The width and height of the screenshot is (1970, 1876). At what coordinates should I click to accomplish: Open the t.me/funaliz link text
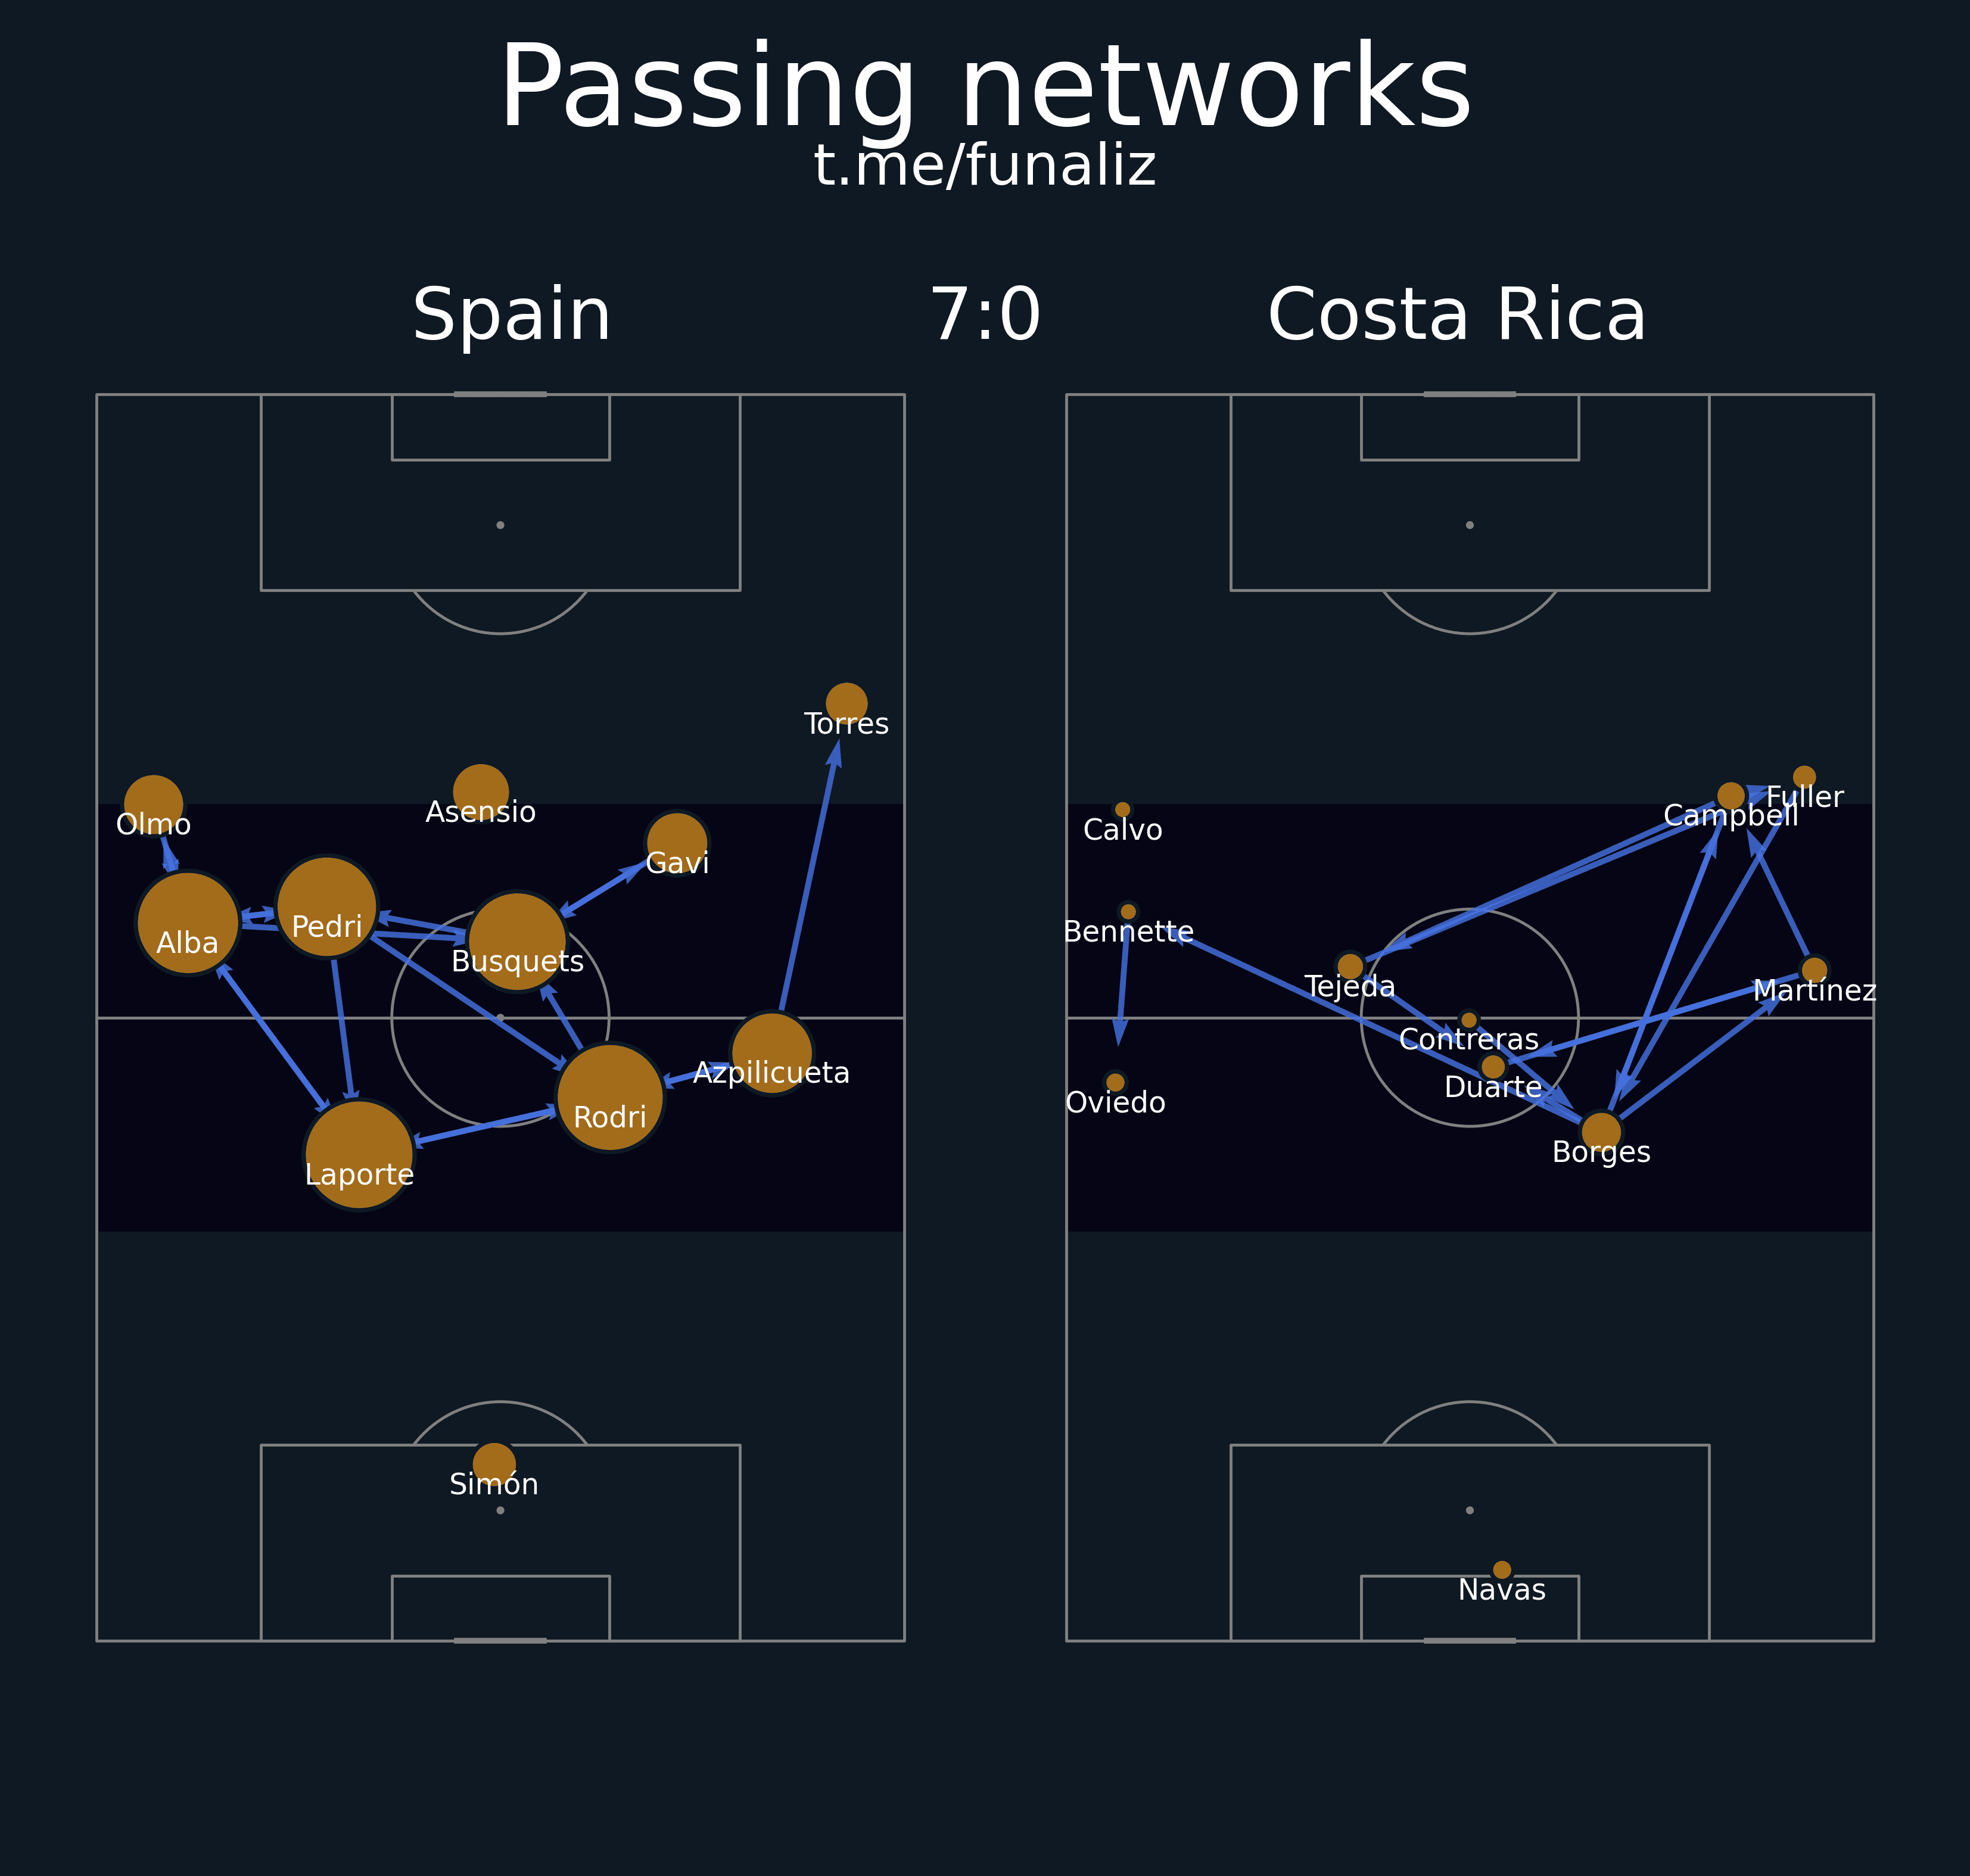[985, 165]
